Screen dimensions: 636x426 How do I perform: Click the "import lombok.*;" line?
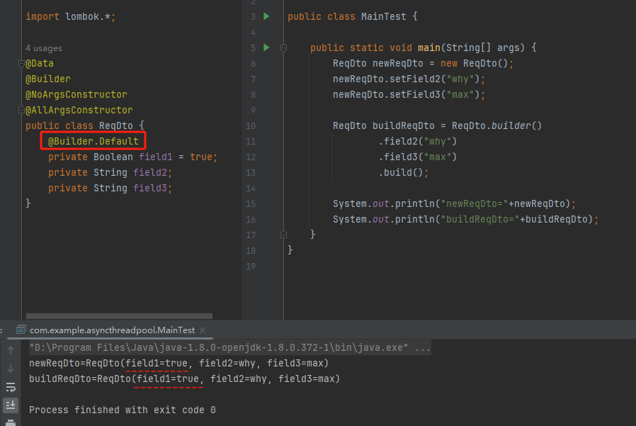click(71, 16)
